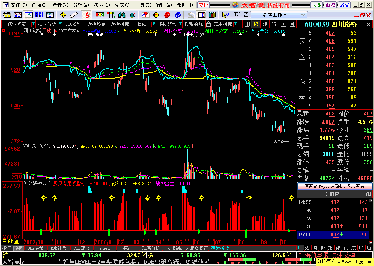
Task: Open the 分析(A) menu
Action: (81, 5)
